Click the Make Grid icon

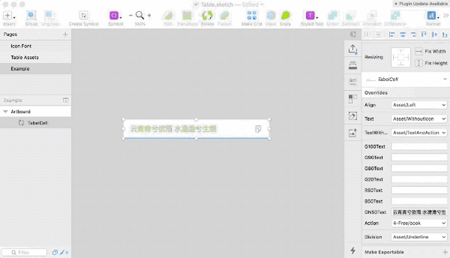coord(252,15)
